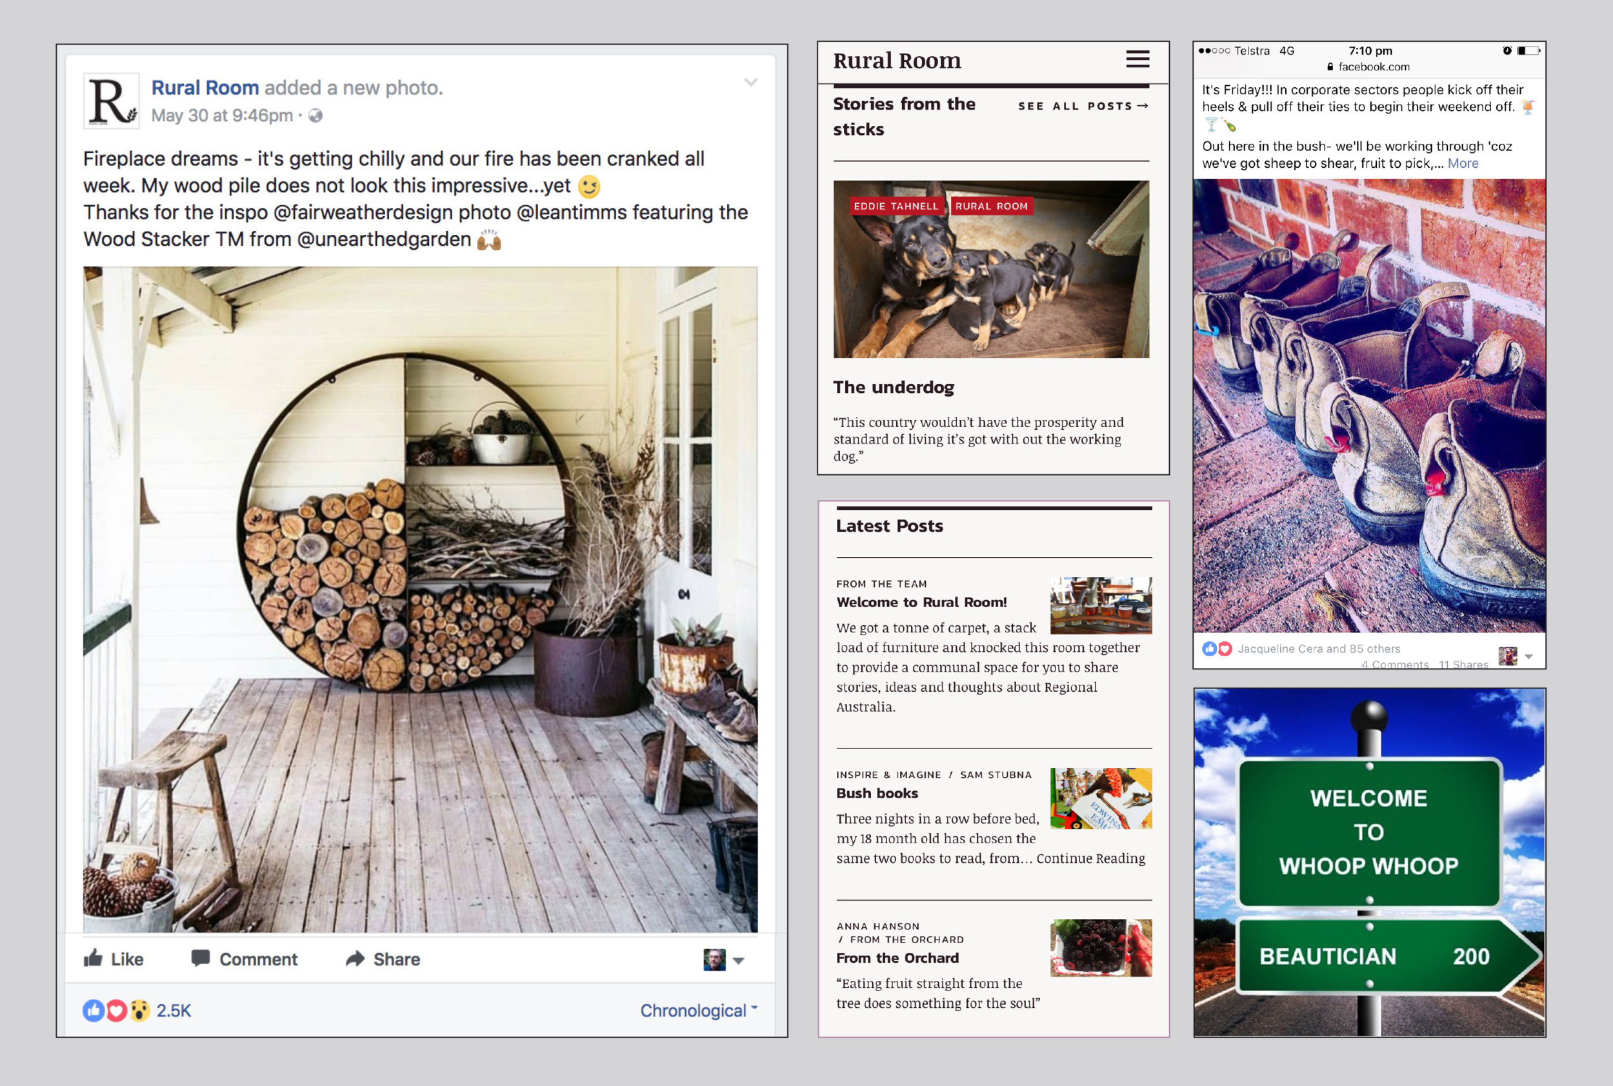
Task: Click the lock icon beside facebook.com
Action: click(1330, 67)
